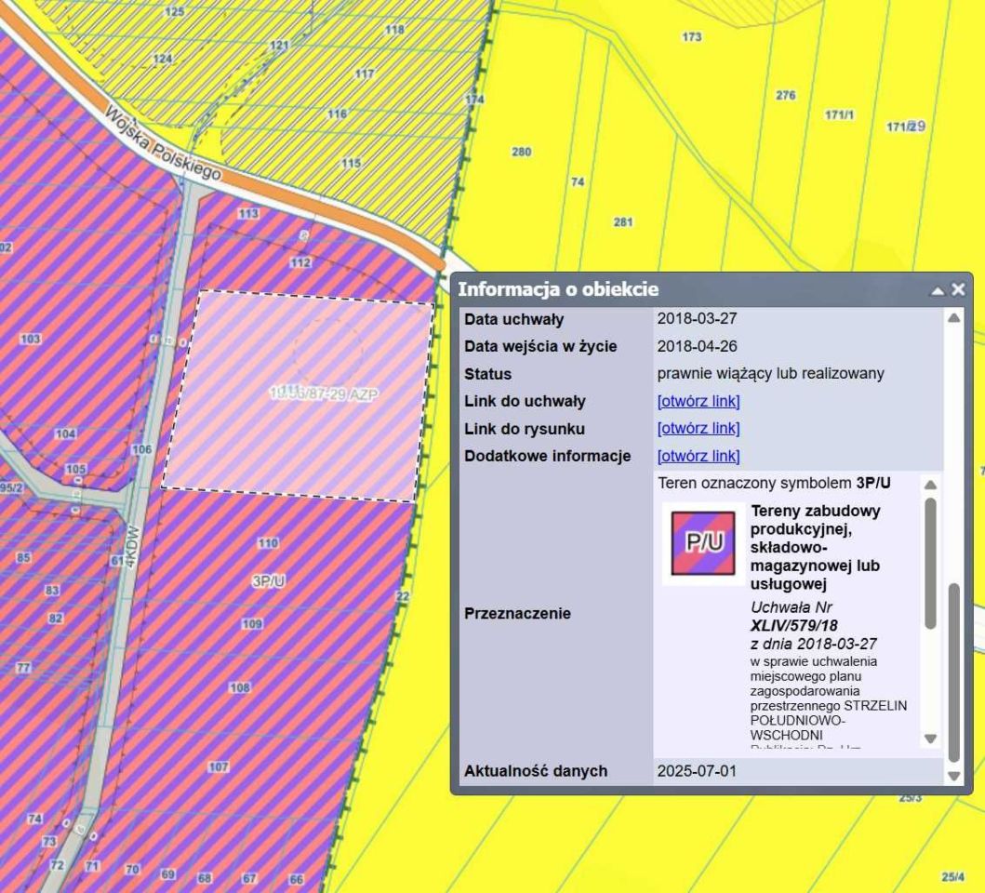The height and width of the screenshot is (893, 985).
Task: Click the popup's outer scrollbar thumb
Action: tap(952, 673)
